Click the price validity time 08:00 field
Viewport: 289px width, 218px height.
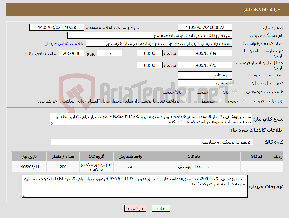pyautogui.click(x=149, y=65)
